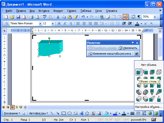The width and height of the screenshot is (164, 123).
Task: Click the Save icon in the toolbar
Action: point(18,17)
